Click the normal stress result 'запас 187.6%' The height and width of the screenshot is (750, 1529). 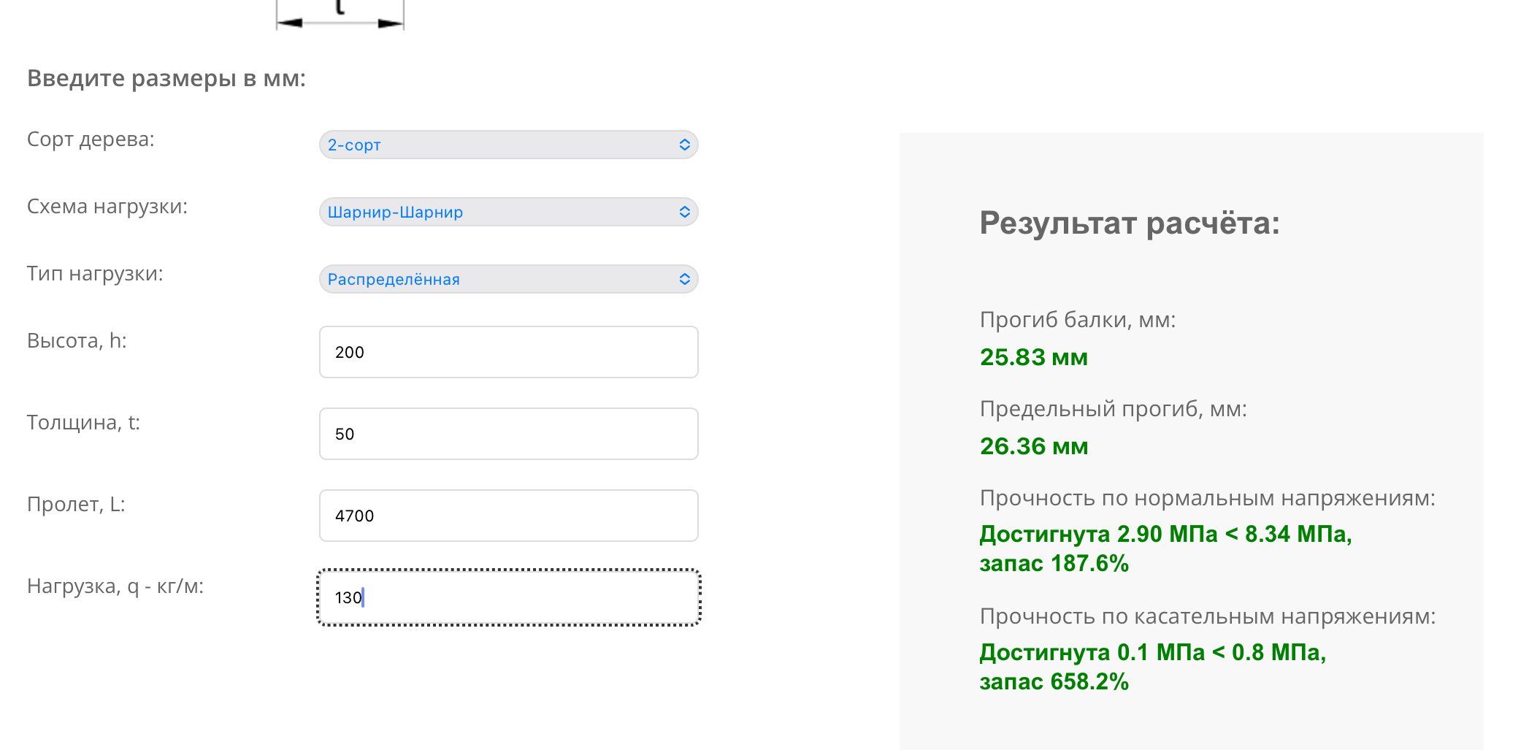(x=1054, y=563)
